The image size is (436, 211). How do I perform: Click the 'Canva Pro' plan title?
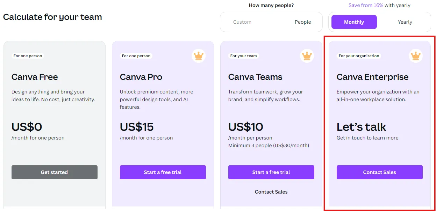[x=141, y=77]
